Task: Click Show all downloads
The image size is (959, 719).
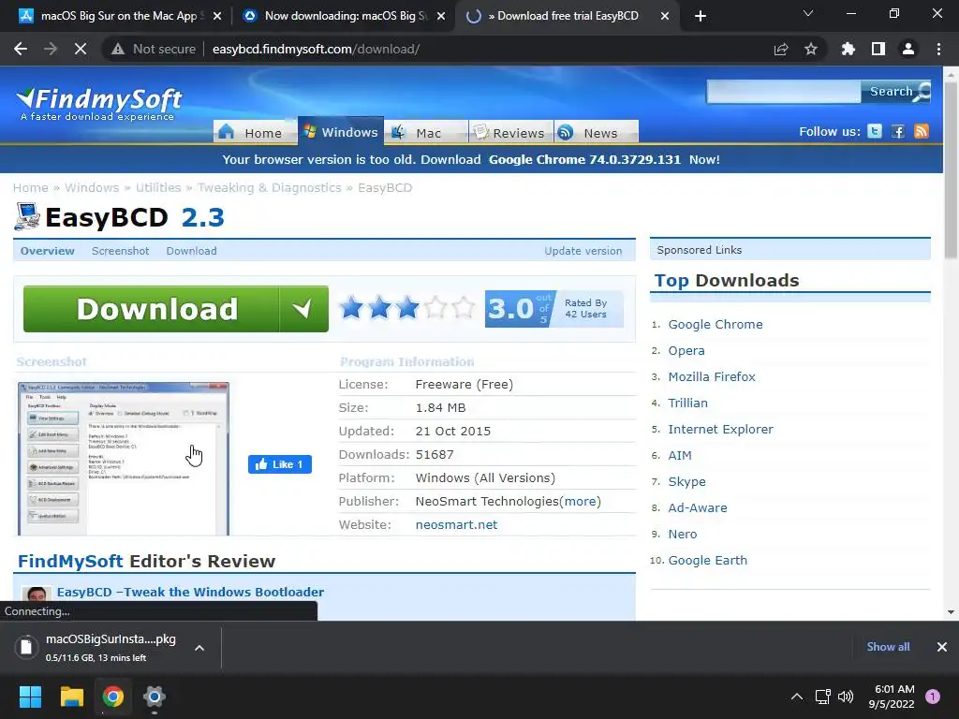Action: coord(888,647)
